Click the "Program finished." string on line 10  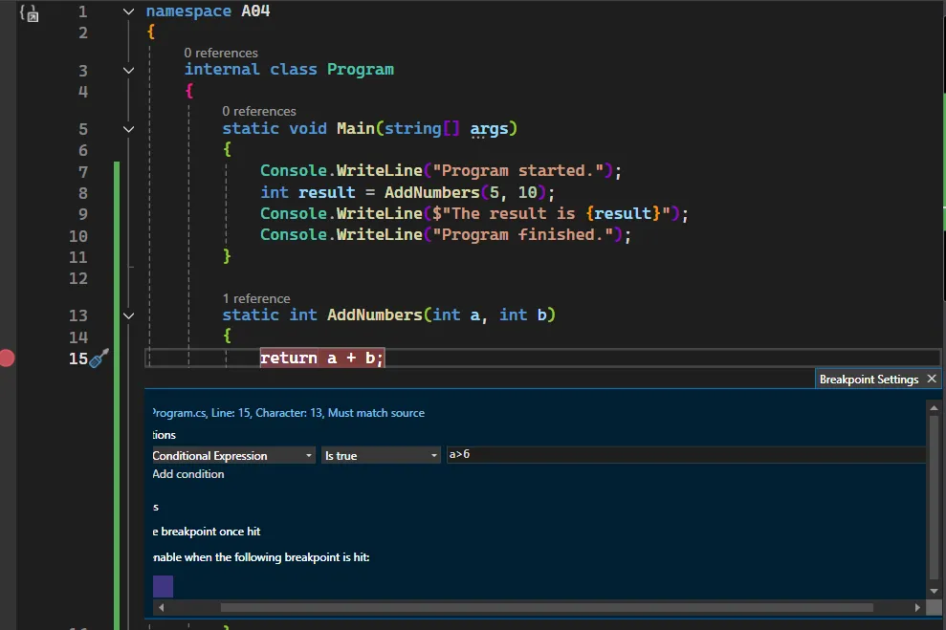pos(522,234)
